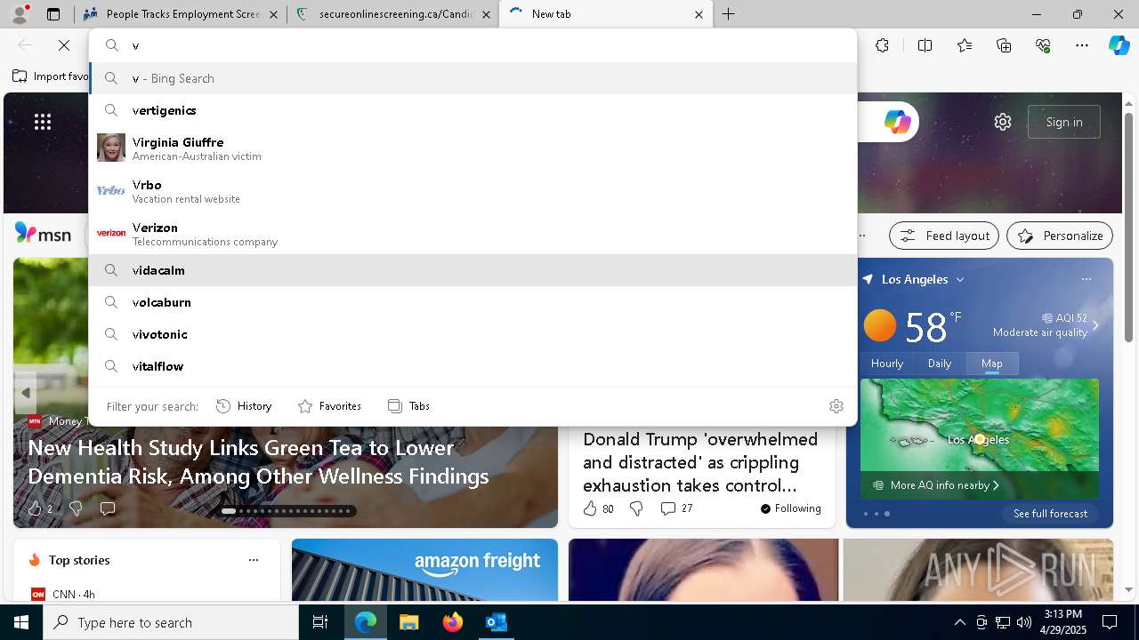This screenshot has width=1139, height=640.
Task: Open the Copilot icon in search box
Action: coord(897,122)
